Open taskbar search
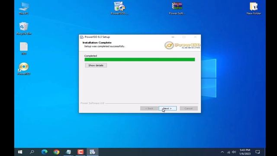The height and width of the screenshot is (156, 277). coord(32,152)
